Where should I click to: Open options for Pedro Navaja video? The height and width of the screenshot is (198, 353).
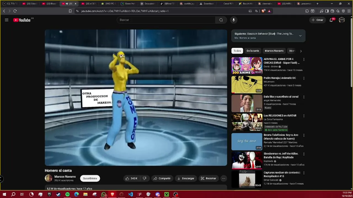304,78
